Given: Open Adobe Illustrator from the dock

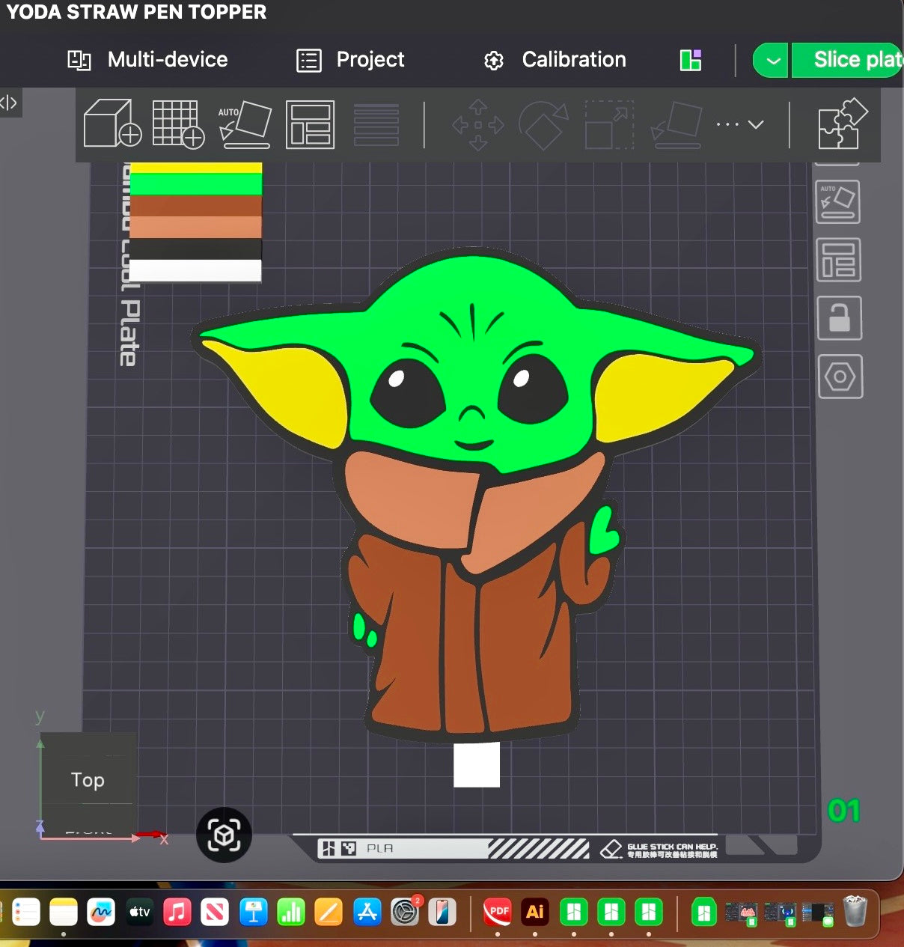Looking at the screenshot, I should [535, 912].
